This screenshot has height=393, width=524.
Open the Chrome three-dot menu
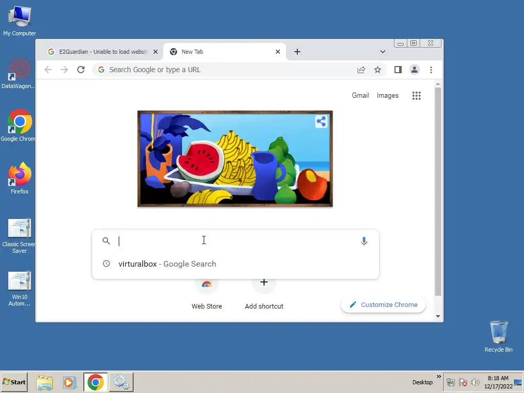pyautogui.click(x=431, y=70)
